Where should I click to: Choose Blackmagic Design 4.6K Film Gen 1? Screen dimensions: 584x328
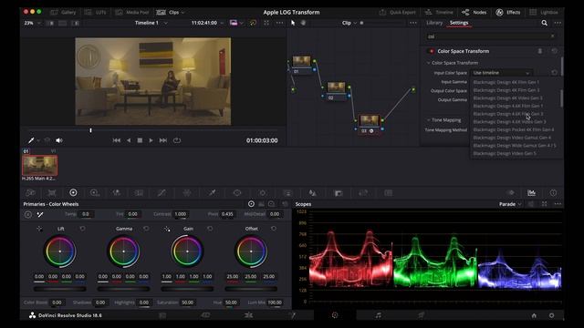[x=508, y=106]
